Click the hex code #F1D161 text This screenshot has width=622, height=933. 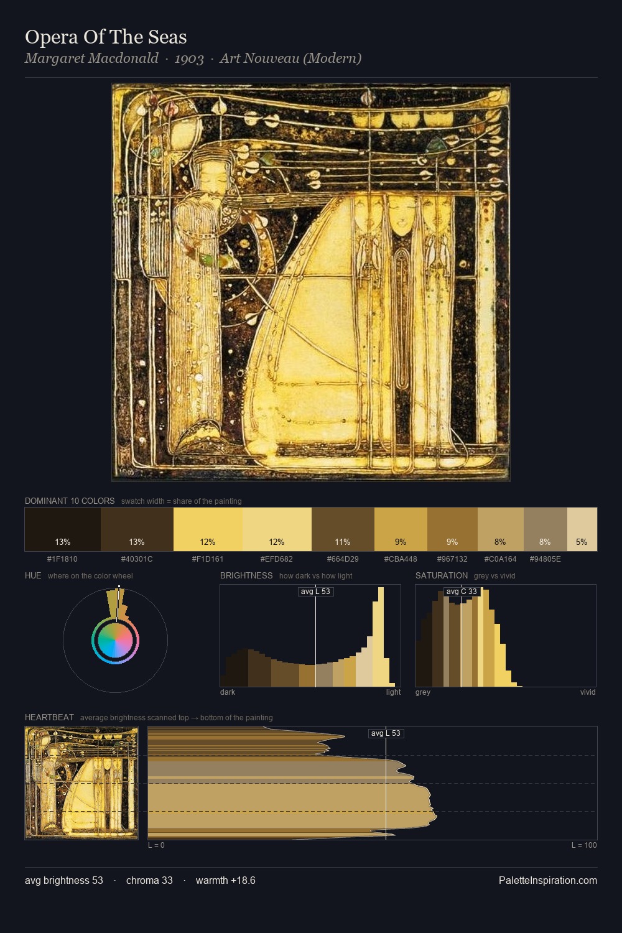tap(208, 559)
